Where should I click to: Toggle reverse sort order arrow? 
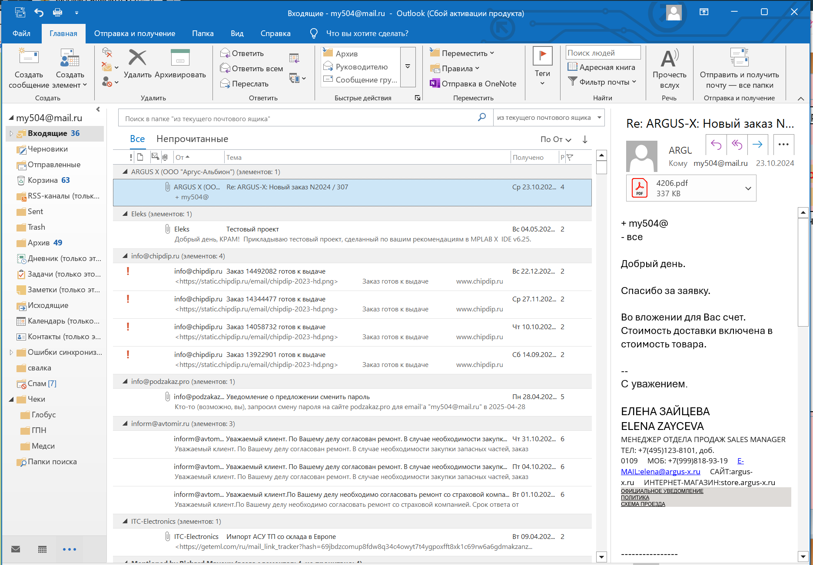(x=585, y=139)
